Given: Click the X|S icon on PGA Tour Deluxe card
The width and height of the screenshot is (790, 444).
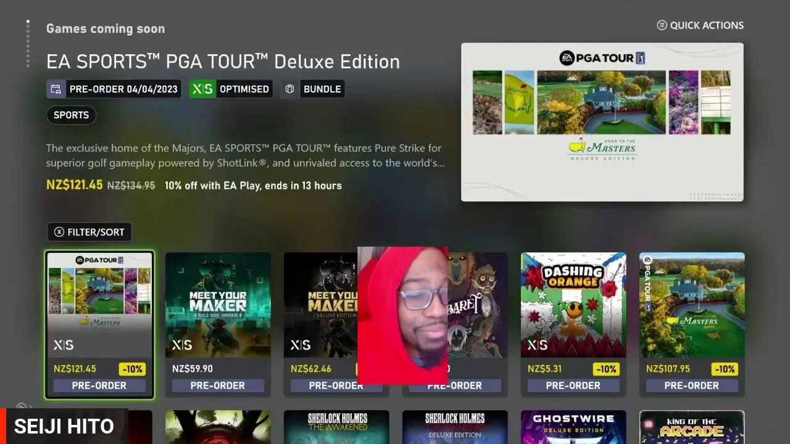Looking at the screenshot, I should tap(63, 345).
